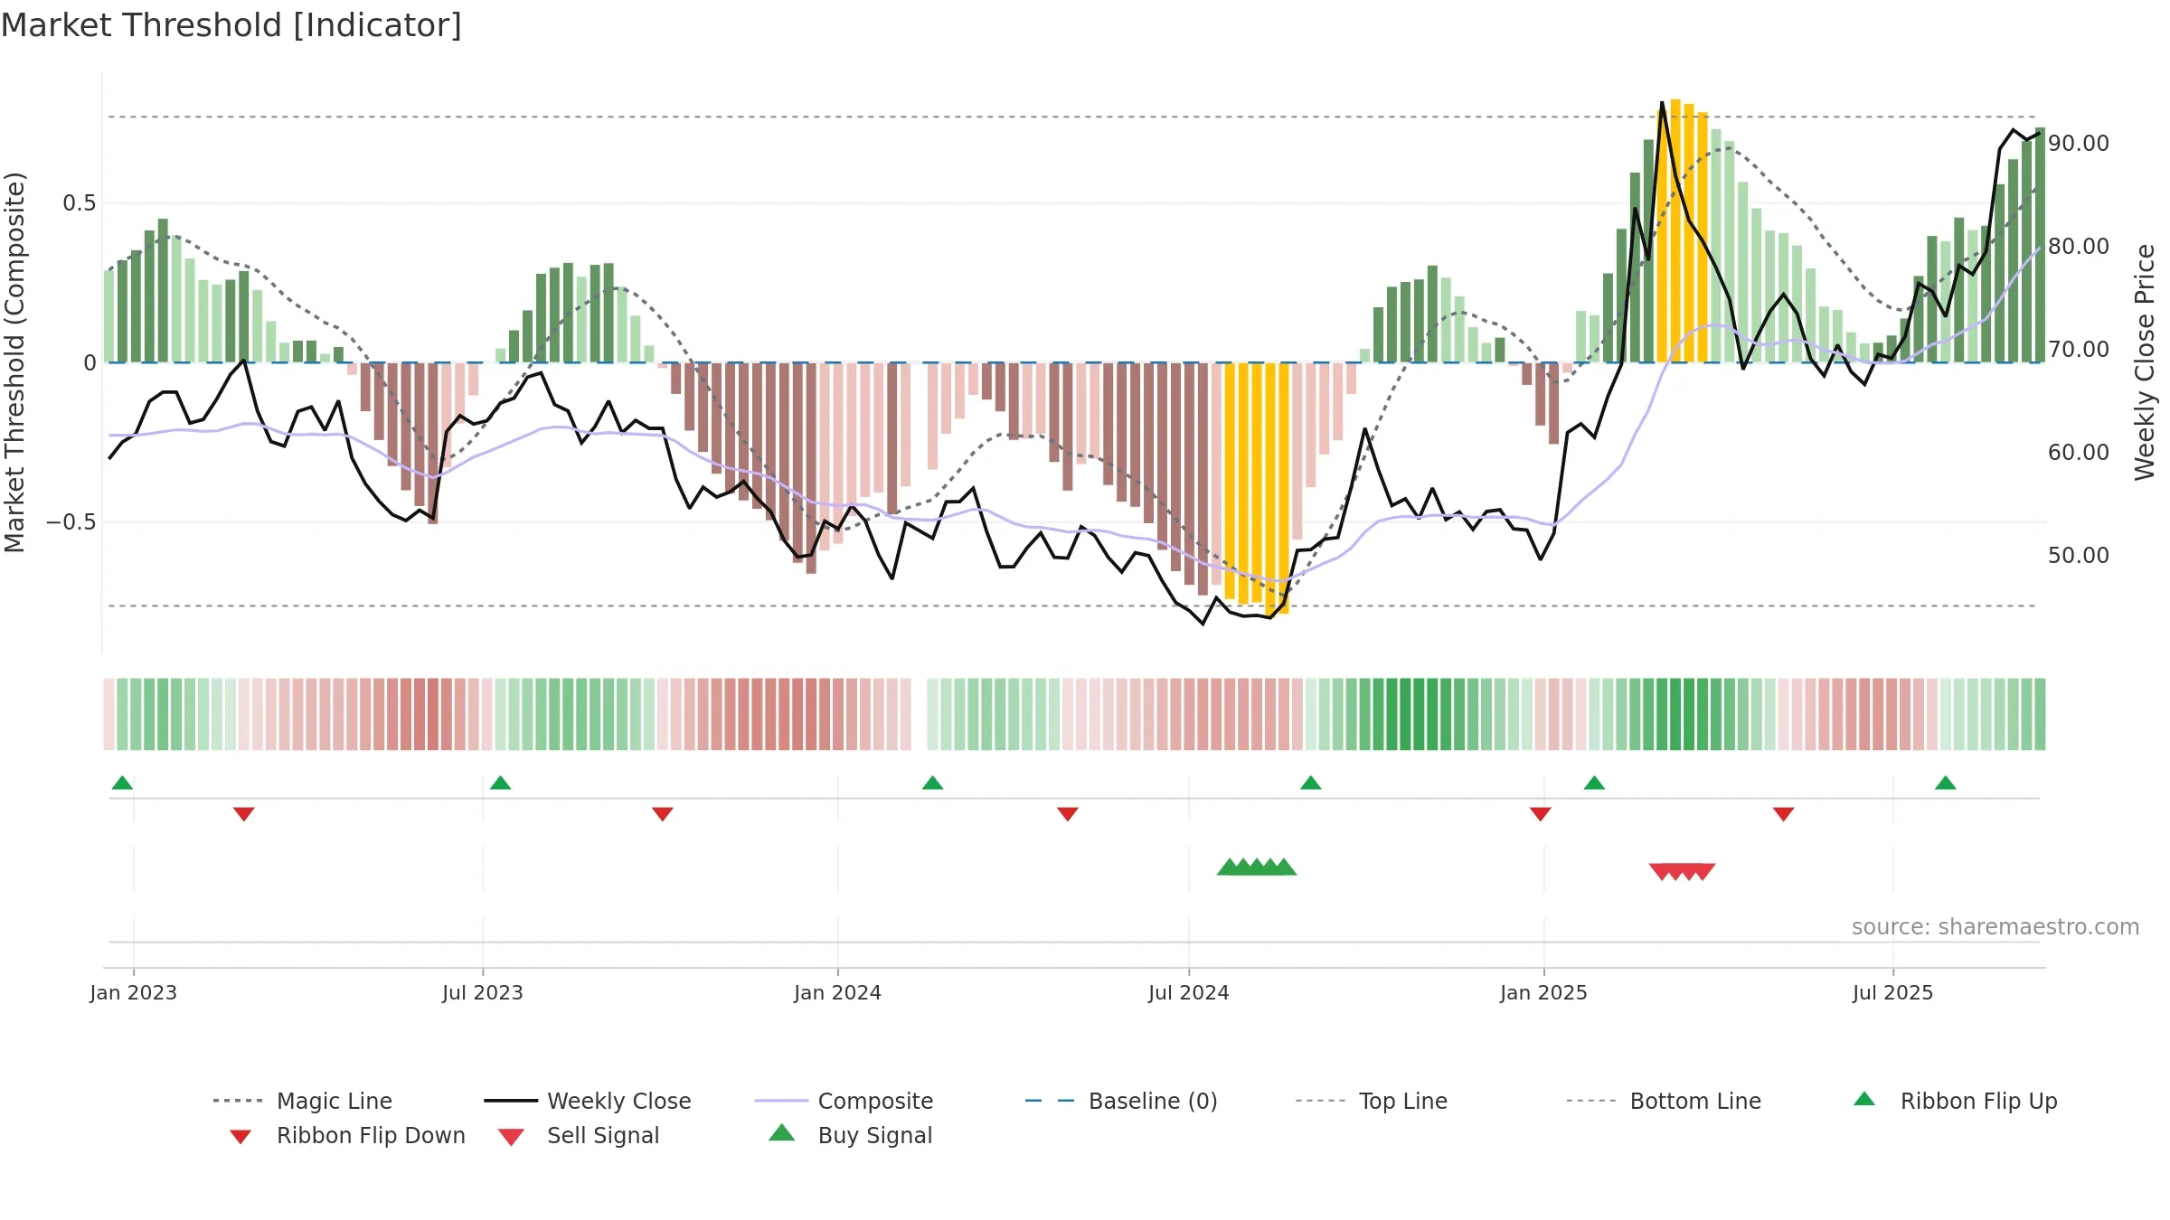Click the 70.00 price axis label
The image size is (2170, 1220).
coord(2079,349)
